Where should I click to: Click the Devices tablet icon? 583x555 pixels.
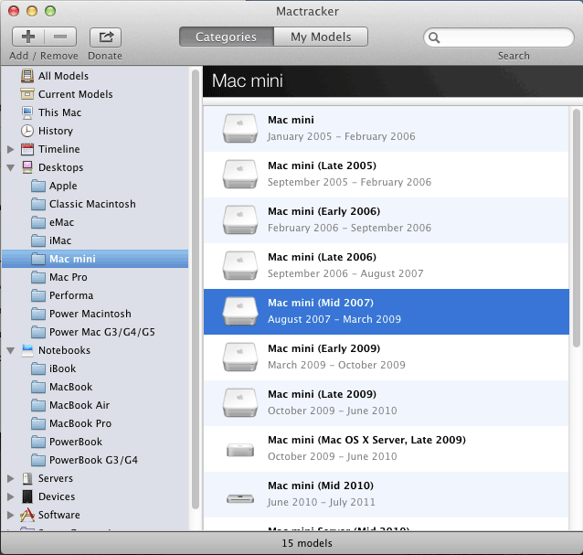[27, 496]
